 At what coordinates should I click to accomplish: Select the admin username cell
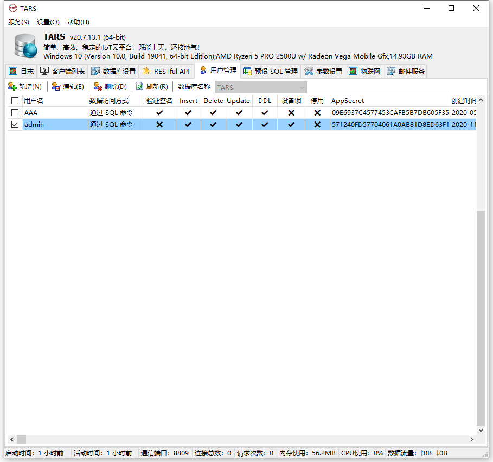(x=55, y=125)
